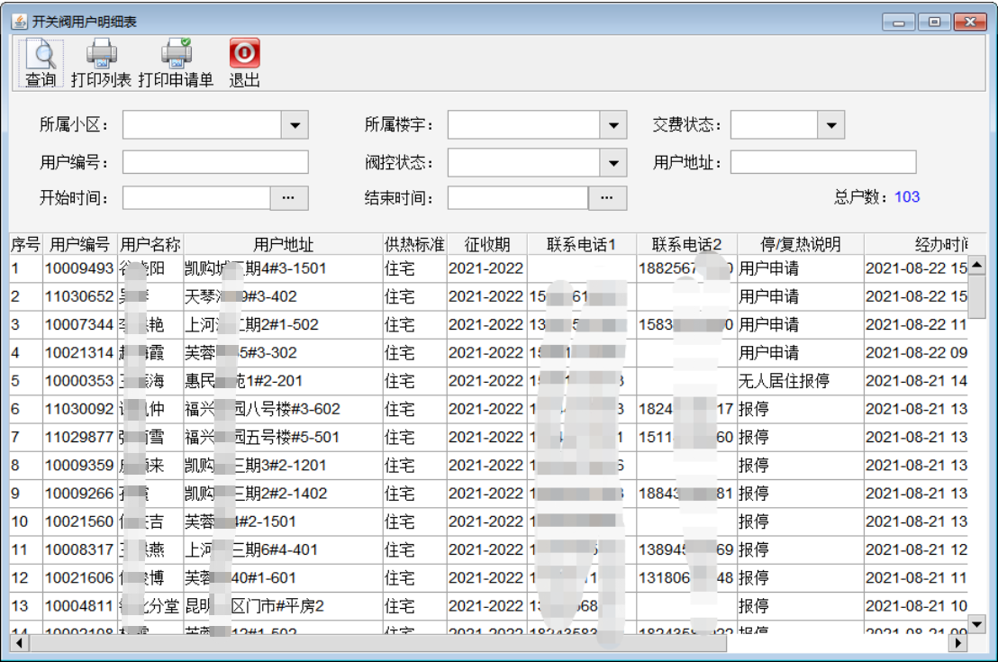998x662 pixels.
Task: Expand the 所属楼宇 dropdown
Action: 613,125
